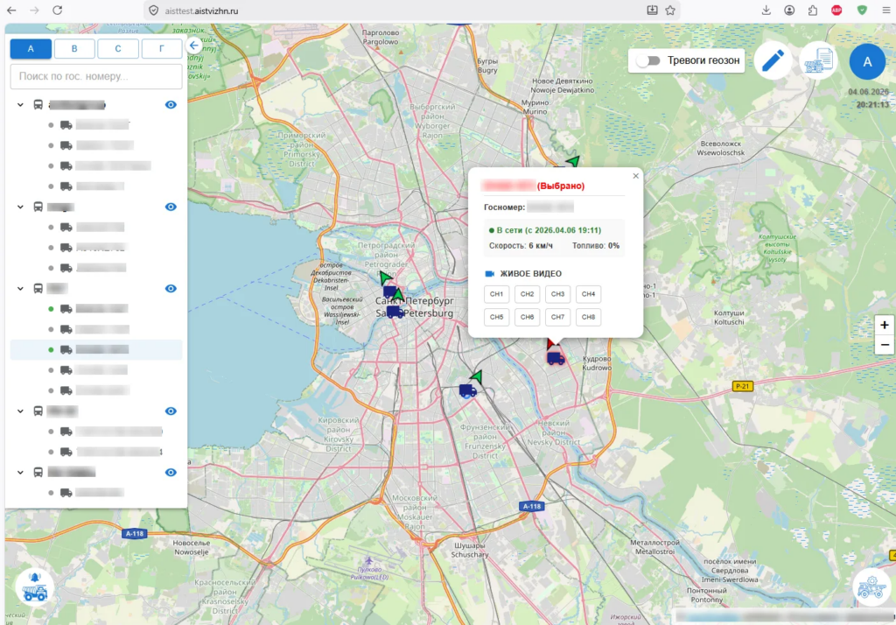Click the bus icon of last vehicle group
Viewport: 896px width, 625px height.
(x=38, y=473)
